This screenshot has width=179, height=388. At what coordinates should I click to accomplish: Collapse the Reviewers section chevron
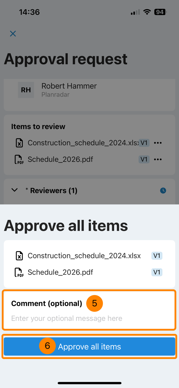tap(14, 190)
